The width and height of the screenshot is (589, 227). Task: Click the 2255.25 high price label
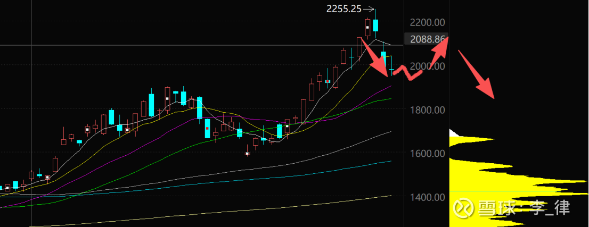(x=343, y=10)
